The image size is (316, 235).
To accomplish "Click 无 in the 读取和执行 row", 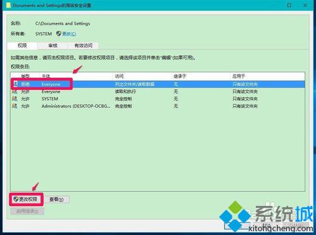I will [x=176, y=92].
